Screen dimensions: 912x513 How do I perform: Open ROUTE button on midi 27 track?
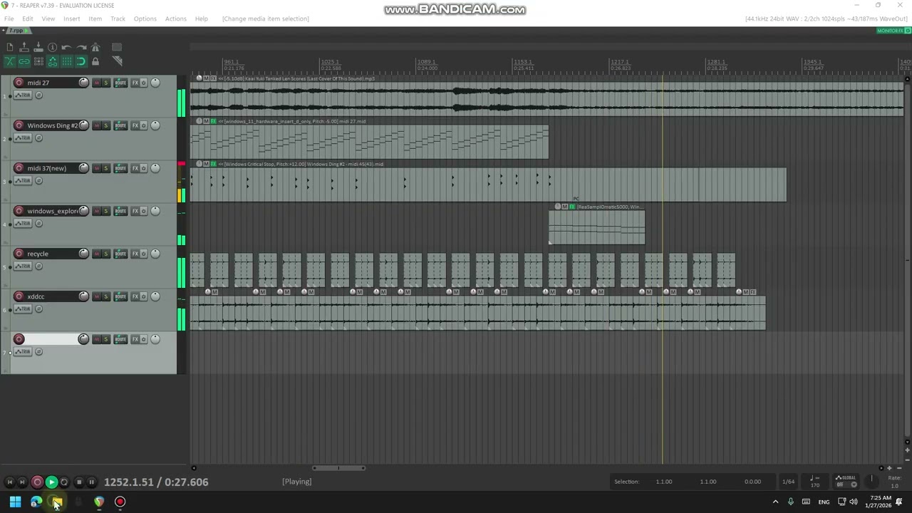point(120,83)
